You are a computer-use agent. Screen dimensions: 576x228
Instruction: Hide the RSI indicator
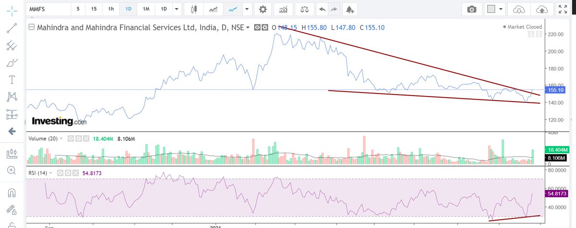tap(60, 172)
